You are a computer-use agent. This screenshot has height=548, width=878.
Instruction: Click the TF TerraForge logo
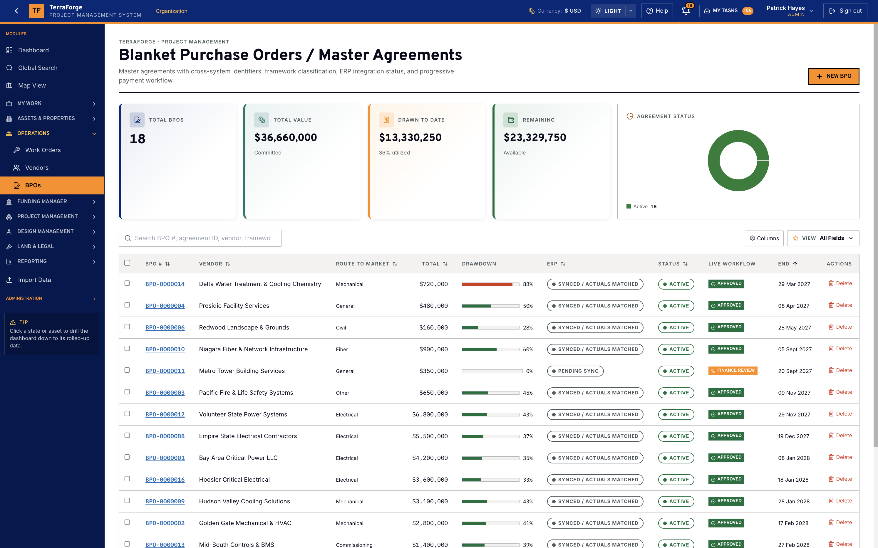[x=36, y=11]
